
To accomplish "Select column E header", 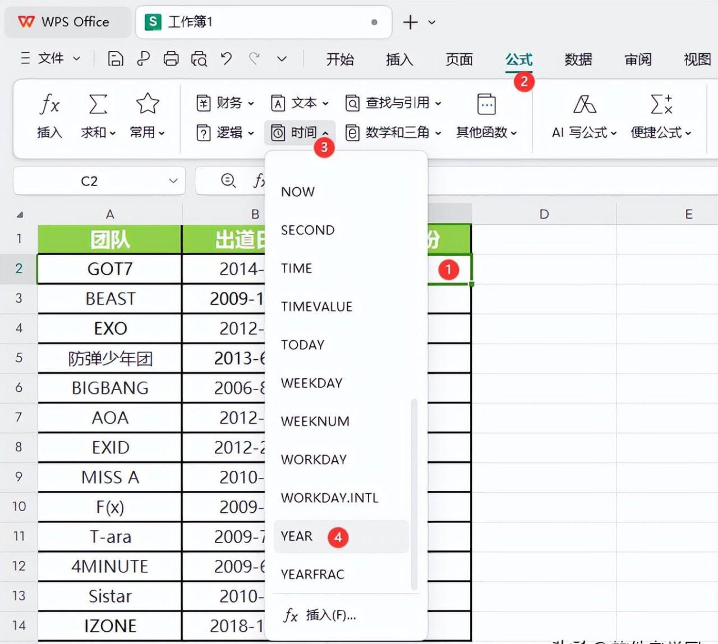I will coord(689,214).
